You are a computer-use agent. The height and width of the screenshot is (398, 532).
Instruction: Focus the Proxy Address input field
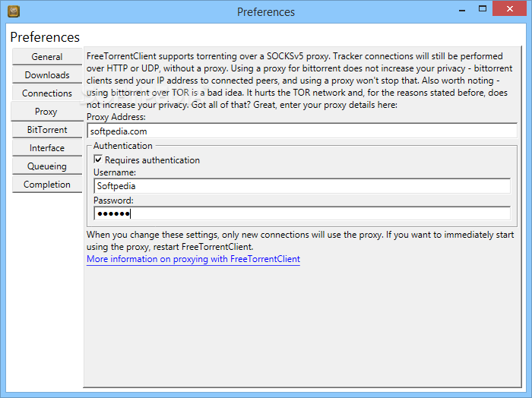[302, 131]
